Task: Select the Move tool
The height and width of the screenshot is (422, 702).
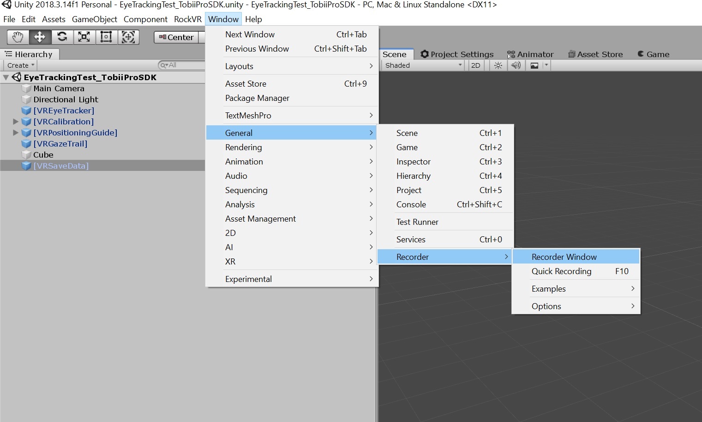Action: 40,37
